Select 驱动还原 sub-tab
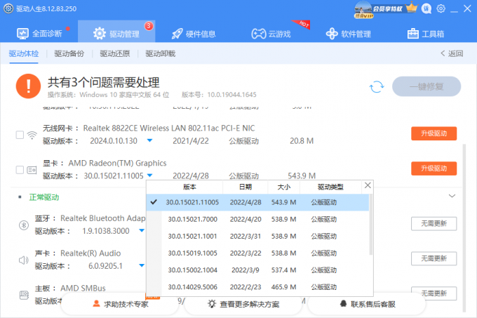The height and width of the screenshot is (318, 477). pyautogui.click(x=114, y=53)
